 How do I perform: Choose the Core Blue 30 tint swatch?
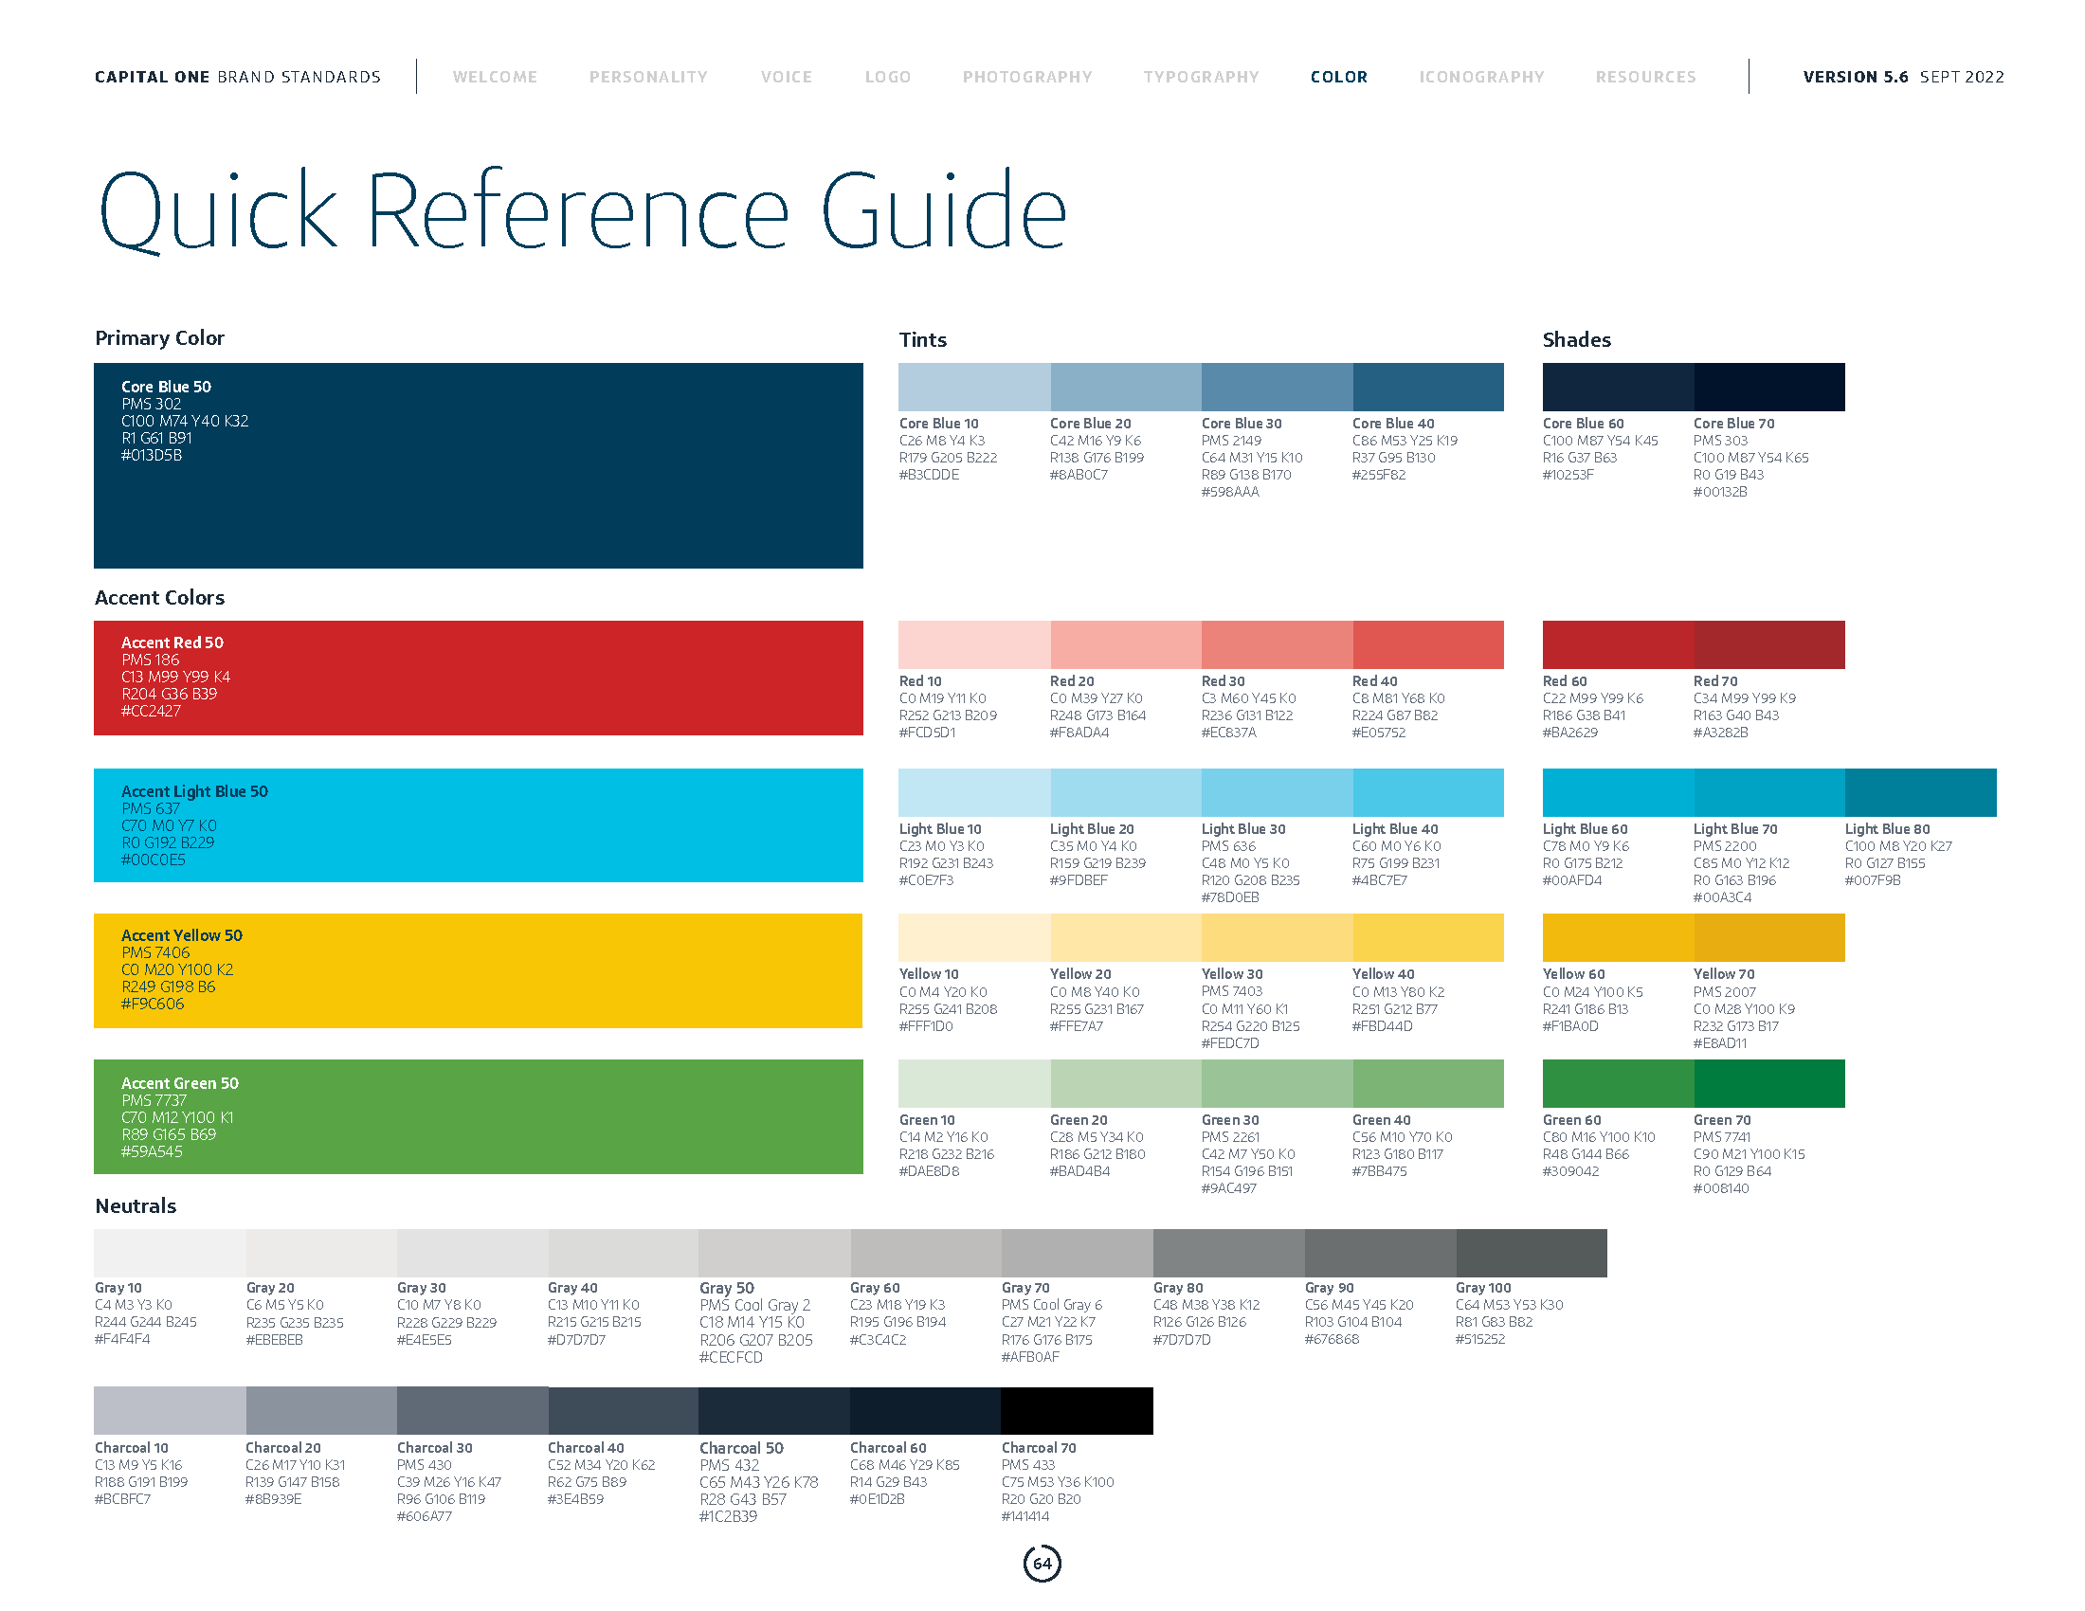coord(1277,387)
